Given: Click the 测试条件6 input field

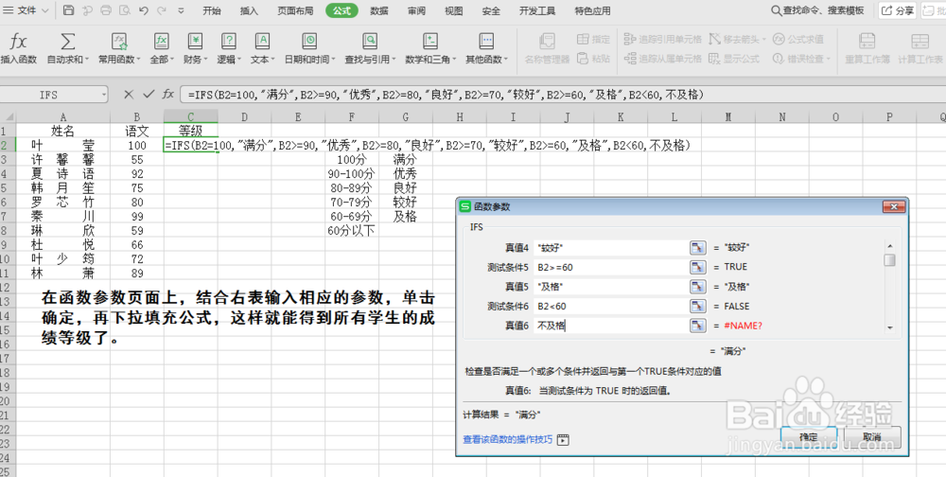Looking at the screenshot, I should point(610,306).
